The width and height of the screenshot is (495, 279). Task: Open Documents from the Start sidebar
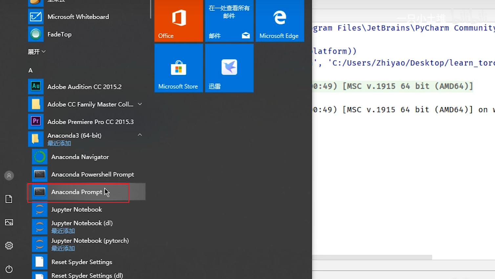[9, 199]
